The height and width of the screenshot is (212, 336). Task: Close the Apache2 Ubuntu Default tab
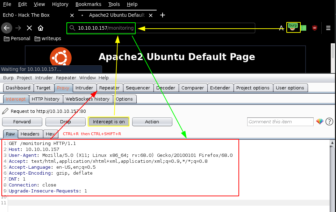pos(151,15)
